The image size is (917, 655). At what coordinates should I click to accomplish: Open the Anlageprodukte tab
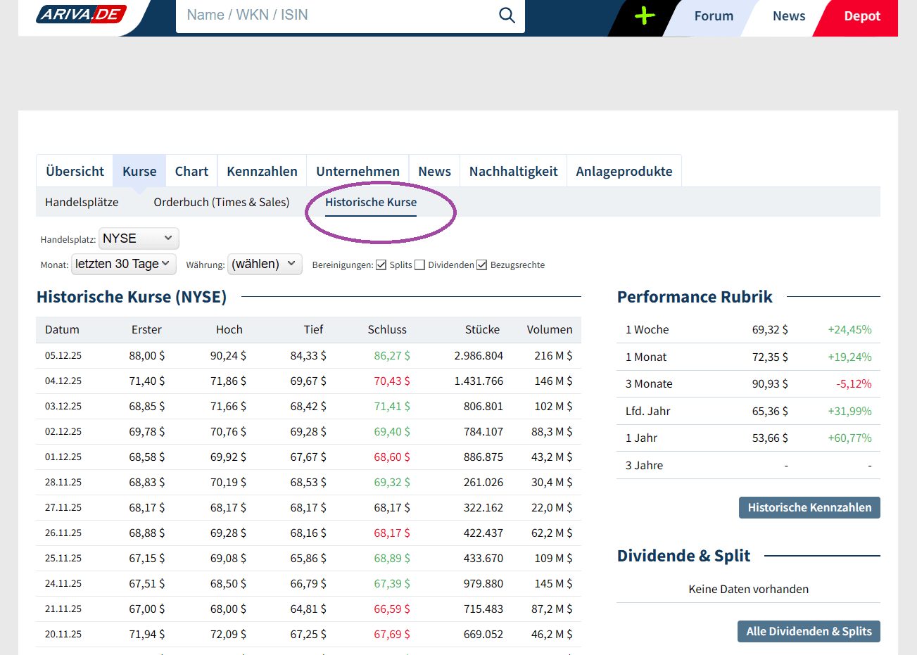(624, 171)
